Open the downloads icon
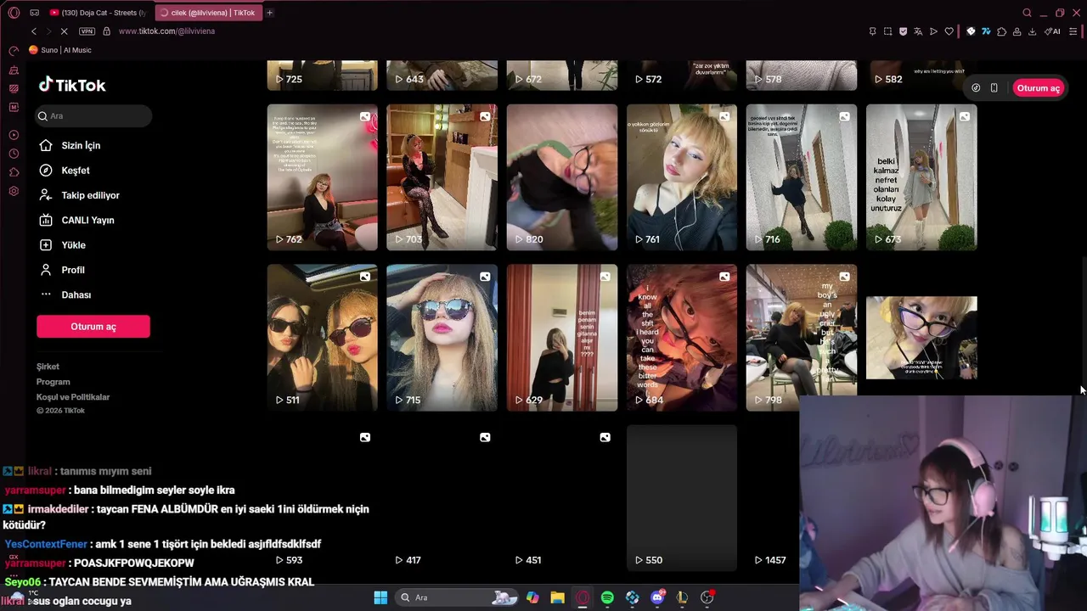The image size is (1087, 611). 1033,31
